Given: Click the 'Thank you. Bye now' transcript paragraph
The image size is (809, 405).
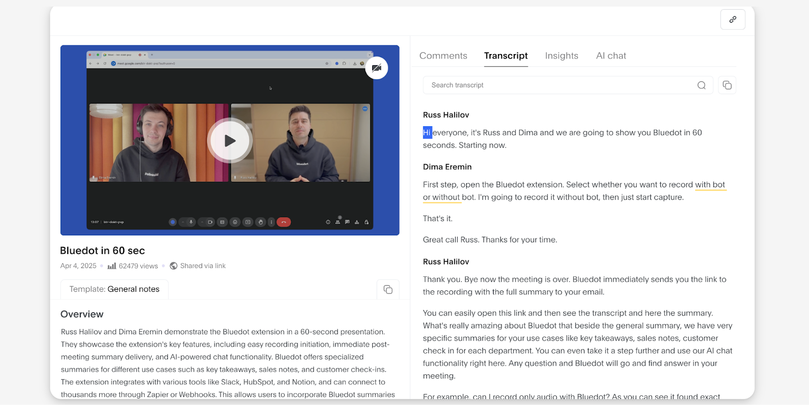Looking at the screenshot, I should [575, 286].
